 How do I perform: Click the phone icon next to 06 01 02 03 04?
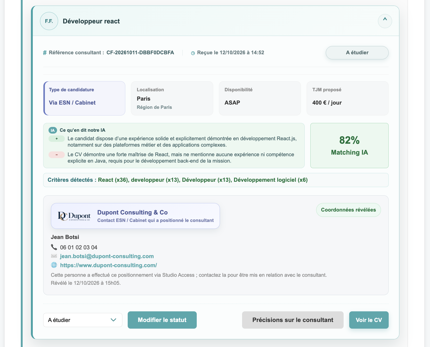click(x=54, y=247)
